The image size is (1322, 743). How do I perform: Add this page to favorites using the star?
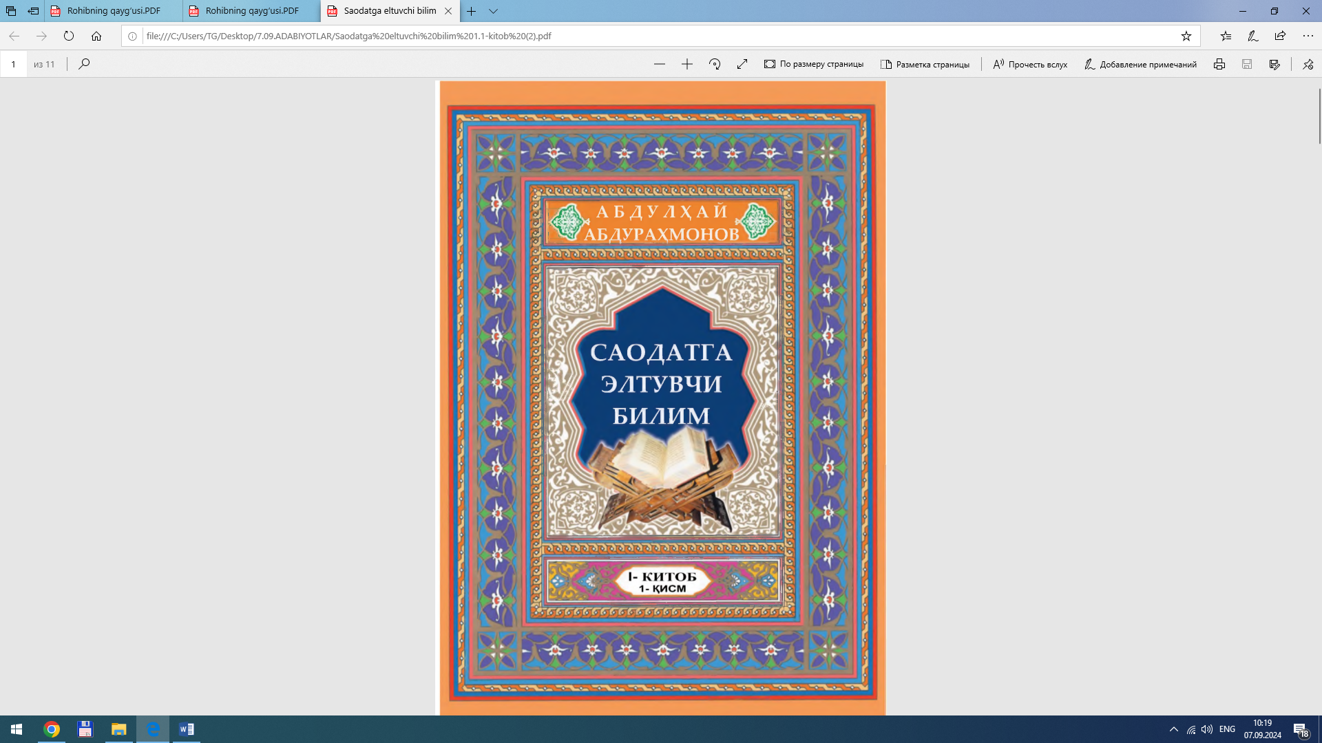[1186, 36]
